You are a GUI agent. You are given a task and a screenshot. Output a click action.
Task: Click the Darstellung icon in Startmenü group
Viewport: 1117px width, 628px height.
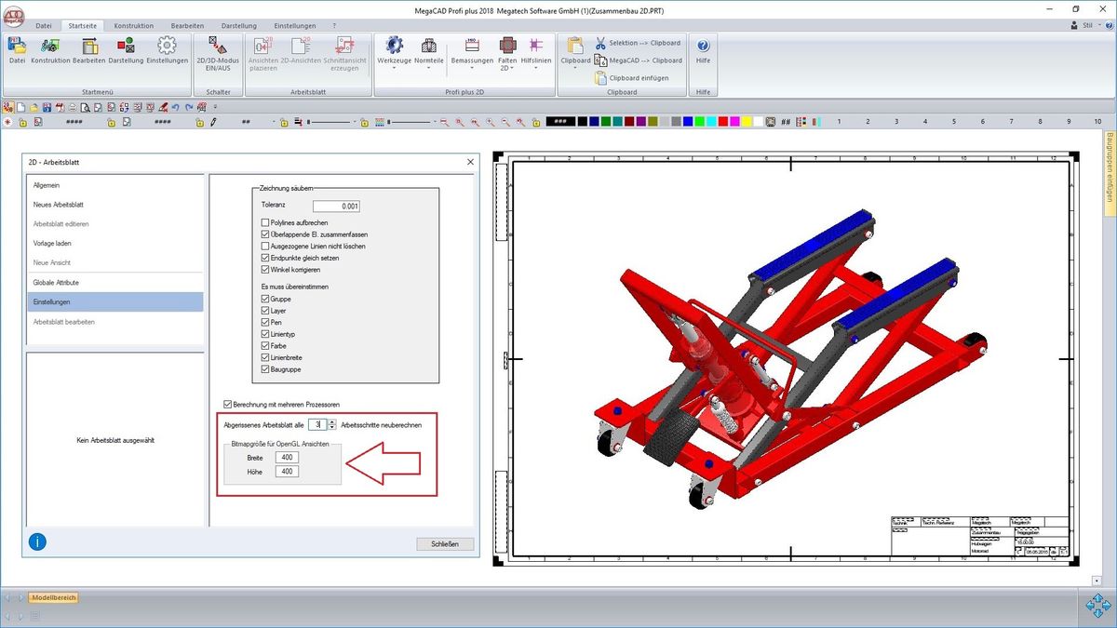pyautogui.click(x=126, y=47)
